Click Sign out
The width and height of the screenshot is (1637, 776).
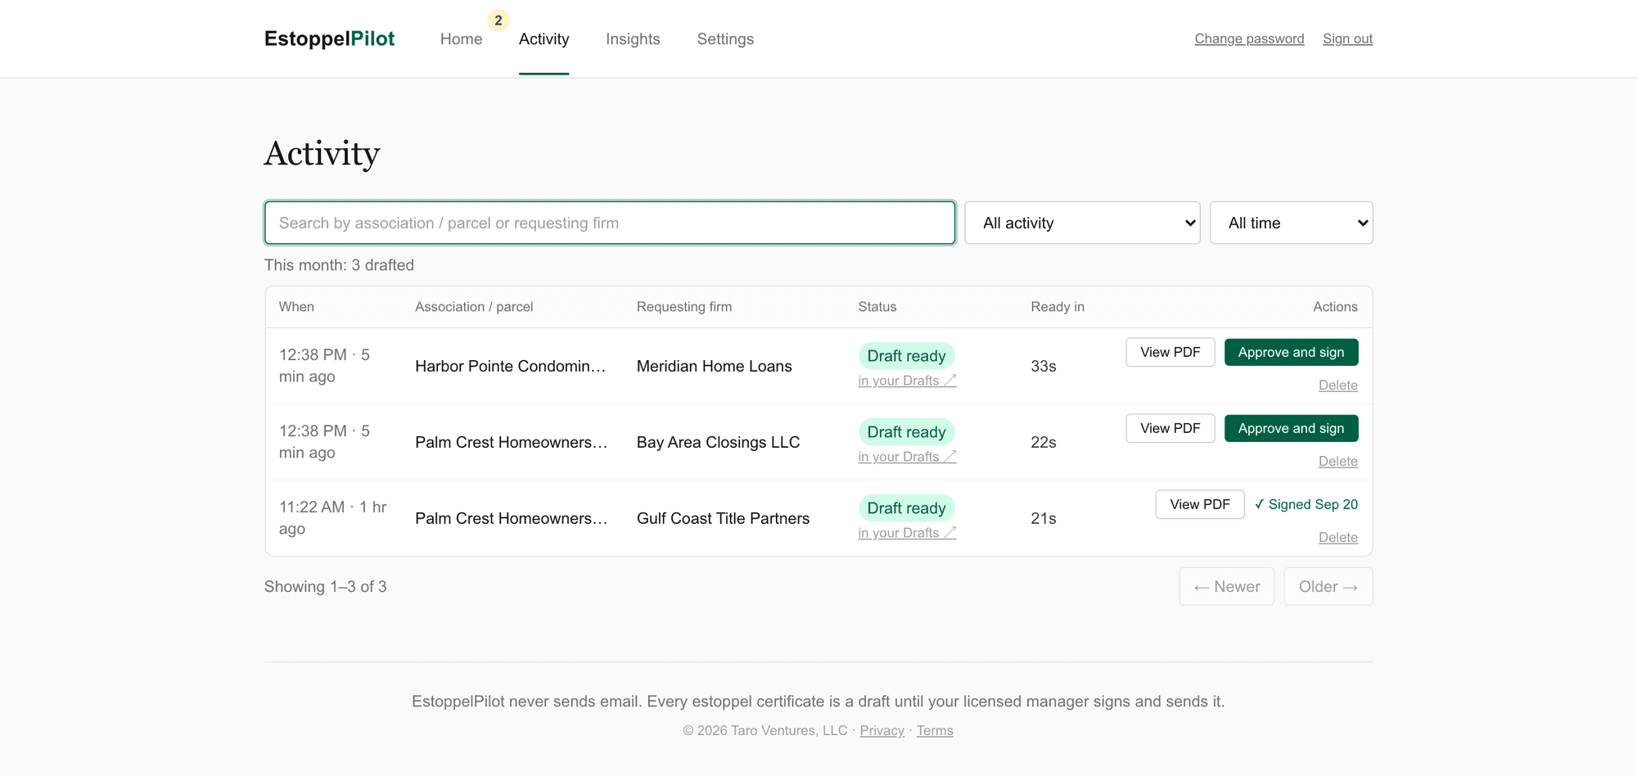pos(1347,38)
